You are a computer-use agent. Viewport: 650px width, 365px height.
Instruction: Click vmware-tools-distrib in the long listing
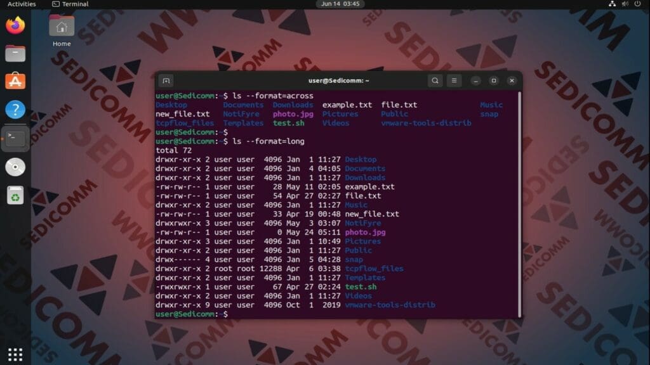pos(390,305)
